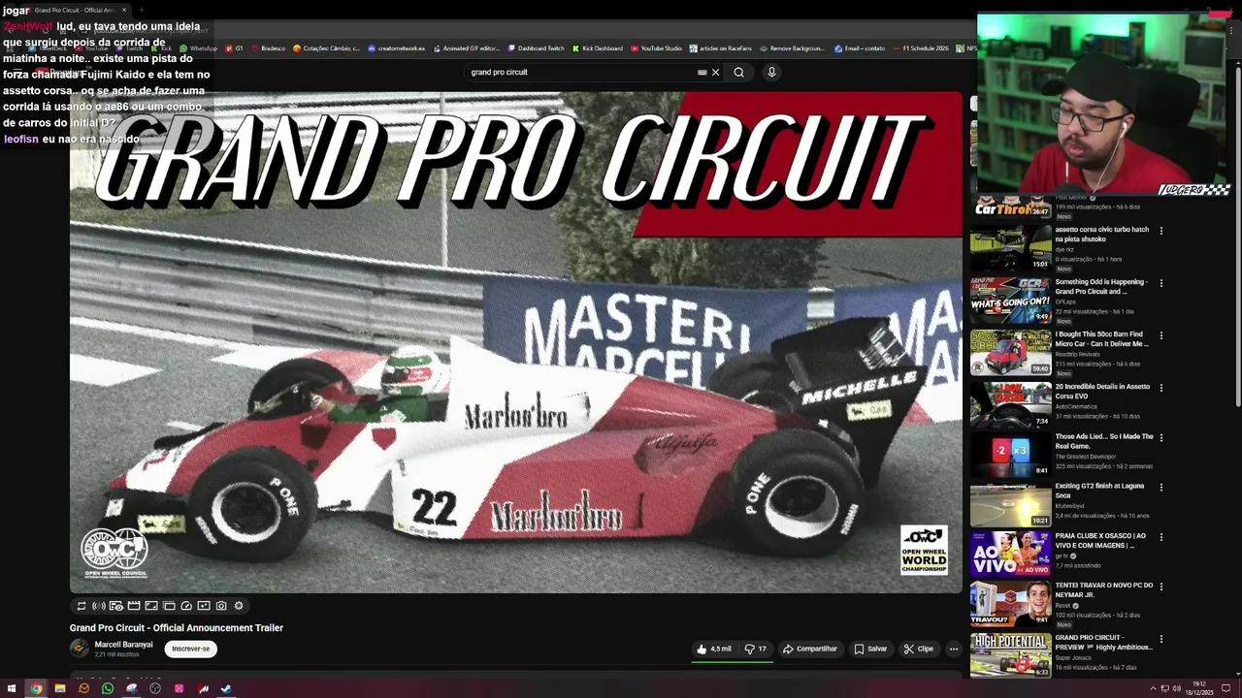Open the WhatsApp bookmark

[x=199, y=48]
